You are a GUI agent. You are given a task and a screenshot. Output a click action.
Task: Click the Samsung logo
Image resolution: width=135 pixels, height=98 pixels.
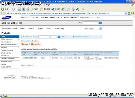(x=6, y=18)
